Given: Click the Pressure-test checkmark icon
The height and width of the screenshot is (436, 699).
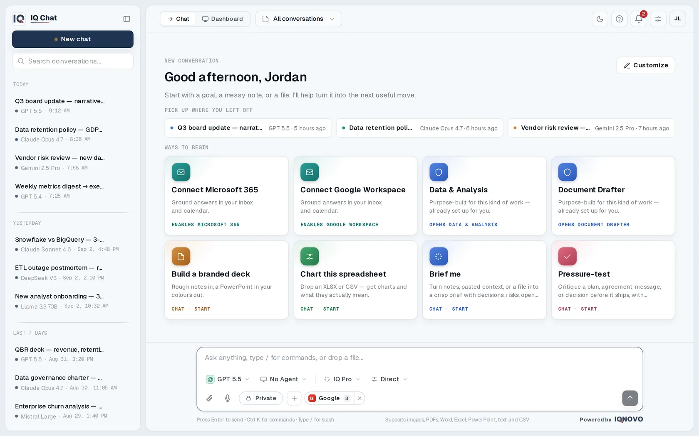Looking at the screenshot, I should 568,256.
